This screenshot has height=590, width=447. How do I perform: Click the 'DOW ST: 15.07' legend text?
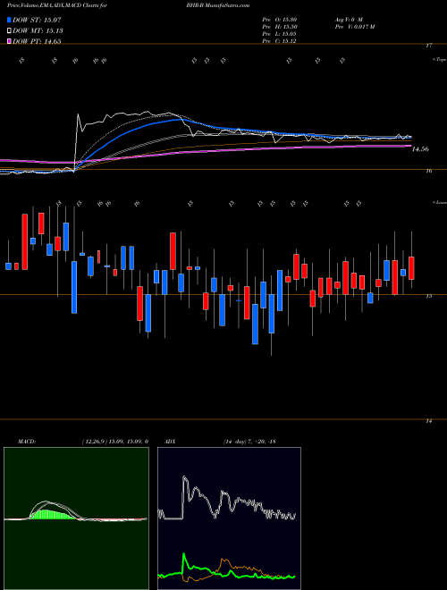pyautogui.click(x=37, y=20)
